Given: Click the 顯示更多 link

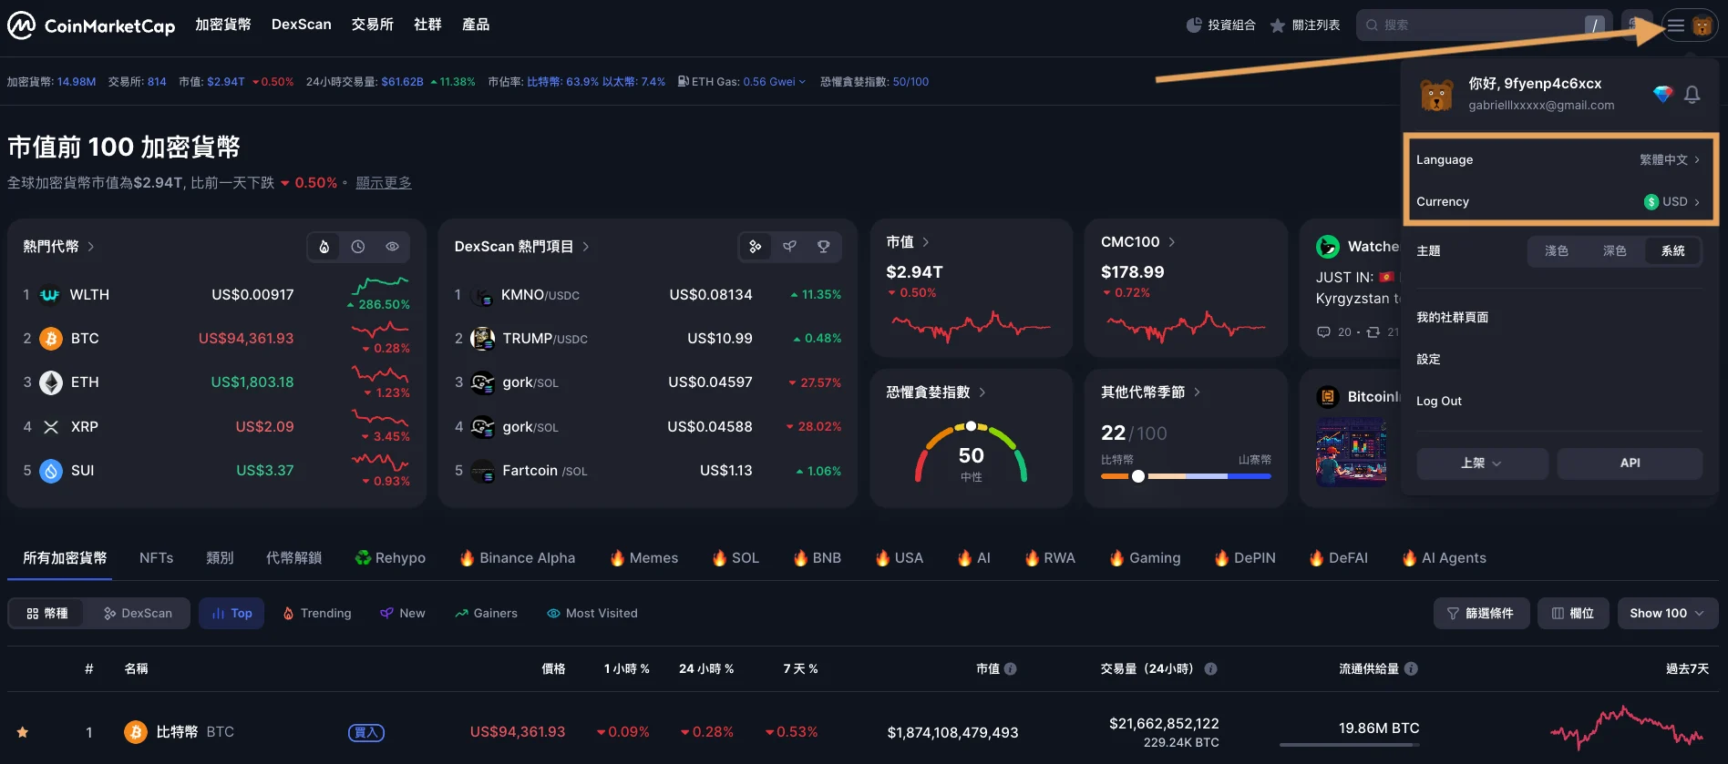Looking at the screenshot, I should (384, 183).
